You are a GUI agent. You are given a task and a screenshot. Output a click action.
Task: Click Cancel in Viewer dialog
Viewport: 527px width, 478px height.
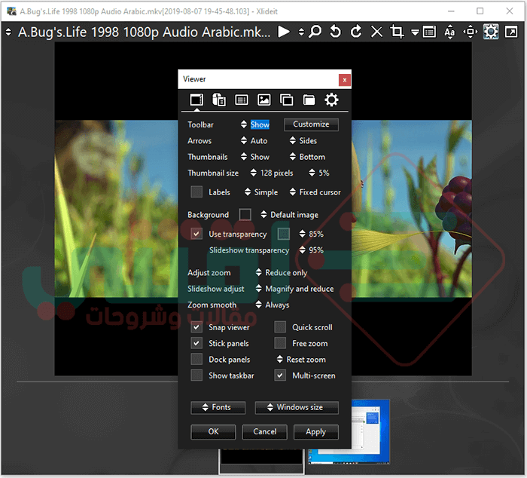pos(264,432)
